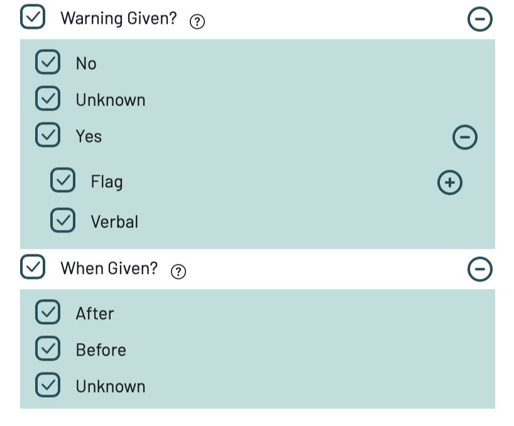The width and height of the screenshot is (514, 426).
Task: Collapse the Yes sub-options
Action: tap(464, 137)
